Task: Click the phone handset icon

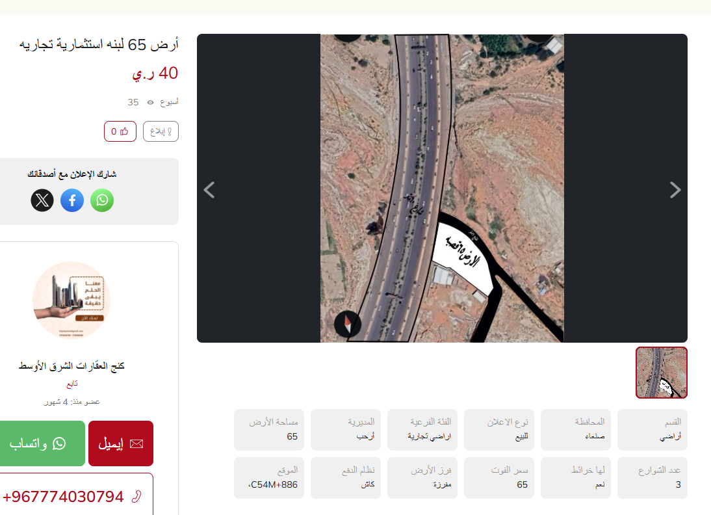Action: click(136, 496)
